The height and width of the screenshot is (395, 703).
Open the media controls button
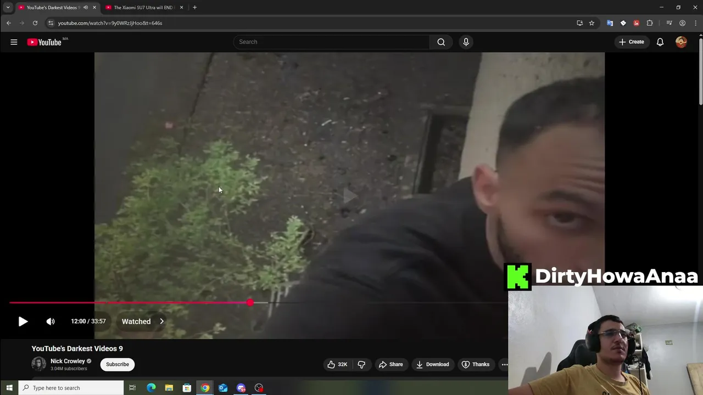[x=669, y=23]
